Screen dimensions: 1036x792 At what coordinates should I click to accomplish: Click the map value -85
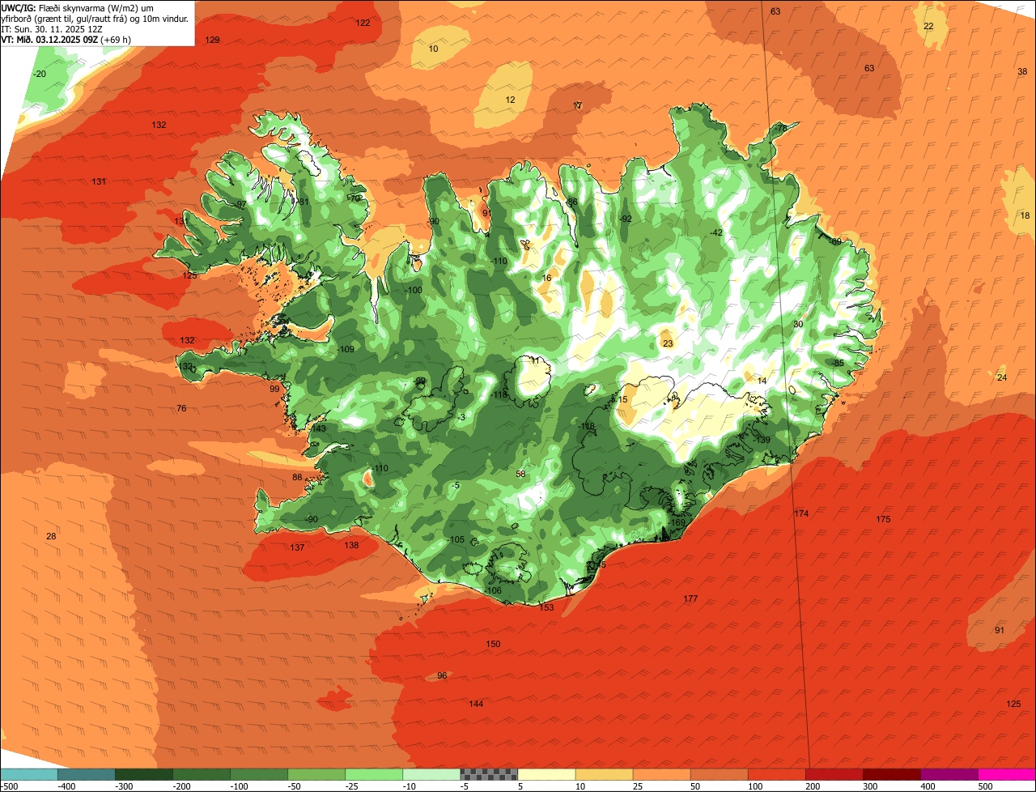tap(838, 362)
